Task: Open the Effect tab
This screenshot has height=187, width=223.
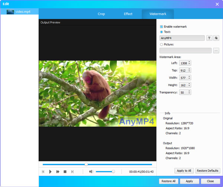Action: click(128, 14)
